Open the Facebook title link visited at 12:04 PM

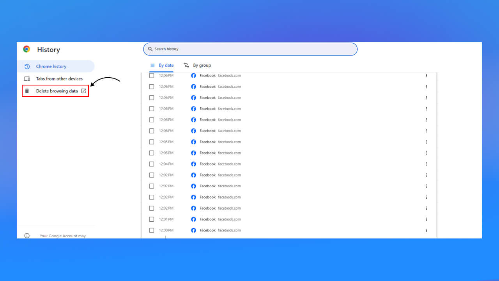tap(207, 164)
